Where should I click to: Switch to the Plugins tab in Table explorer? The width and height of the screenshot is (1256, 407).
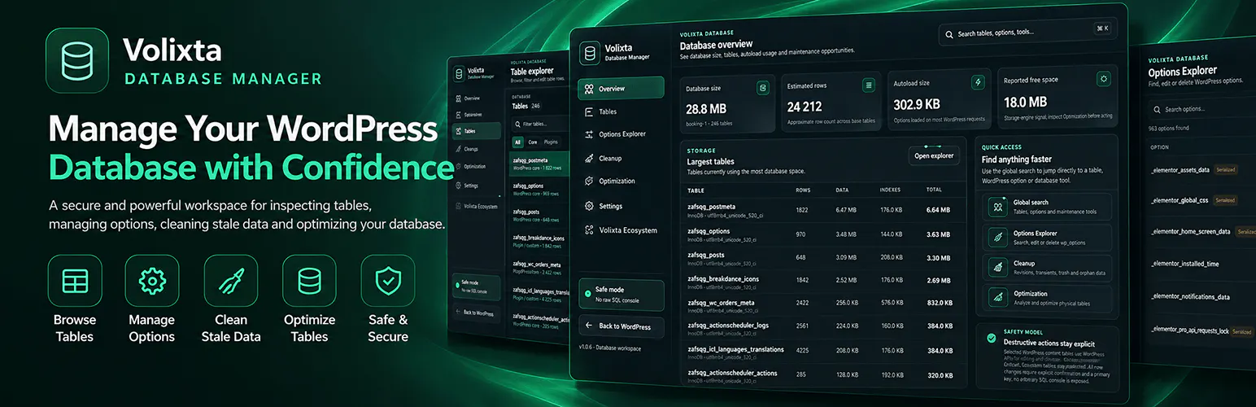tap(551, 142)
